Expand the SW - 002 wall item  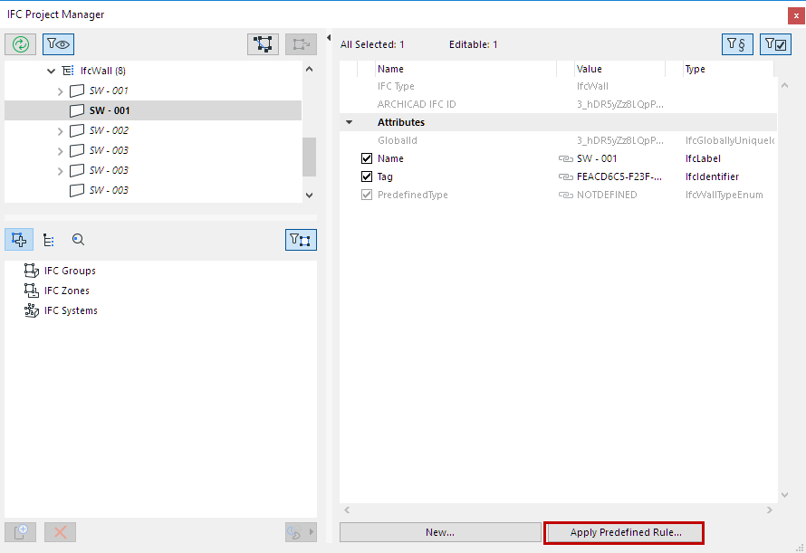(x=60, y=131)
